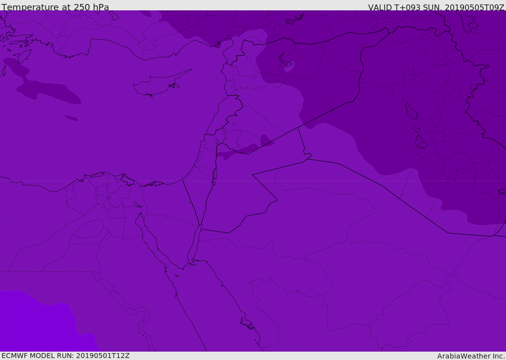Click the ArabiaWeather Inc. credit text
Image resolution: width=506 pixels, height=360 pixels.
point(471,356)
